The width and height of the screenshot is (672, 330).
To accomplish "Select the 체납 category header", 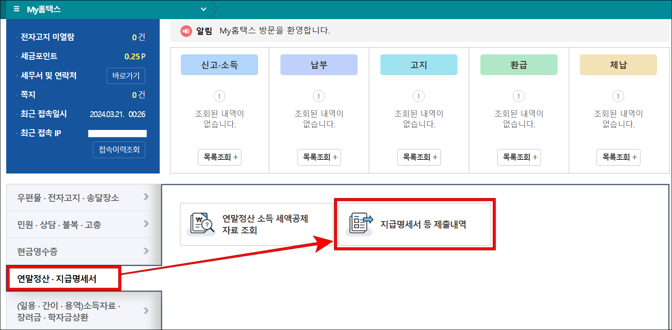I will pos(618,65).
